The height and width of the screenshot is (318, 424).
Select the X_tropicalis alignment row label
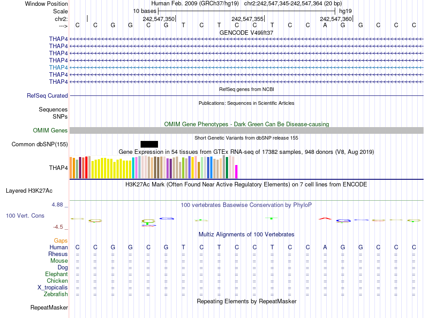(53, 288)
